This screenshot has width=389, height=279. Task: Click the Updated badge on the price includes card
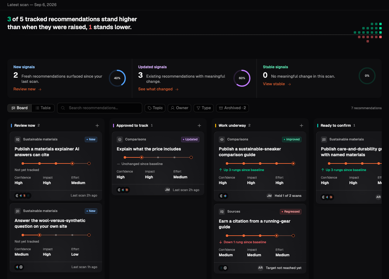(190, 139)
